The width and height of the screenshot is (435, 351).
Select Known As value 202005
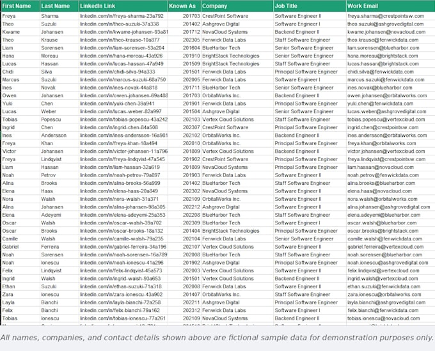(x=184, y=79)
